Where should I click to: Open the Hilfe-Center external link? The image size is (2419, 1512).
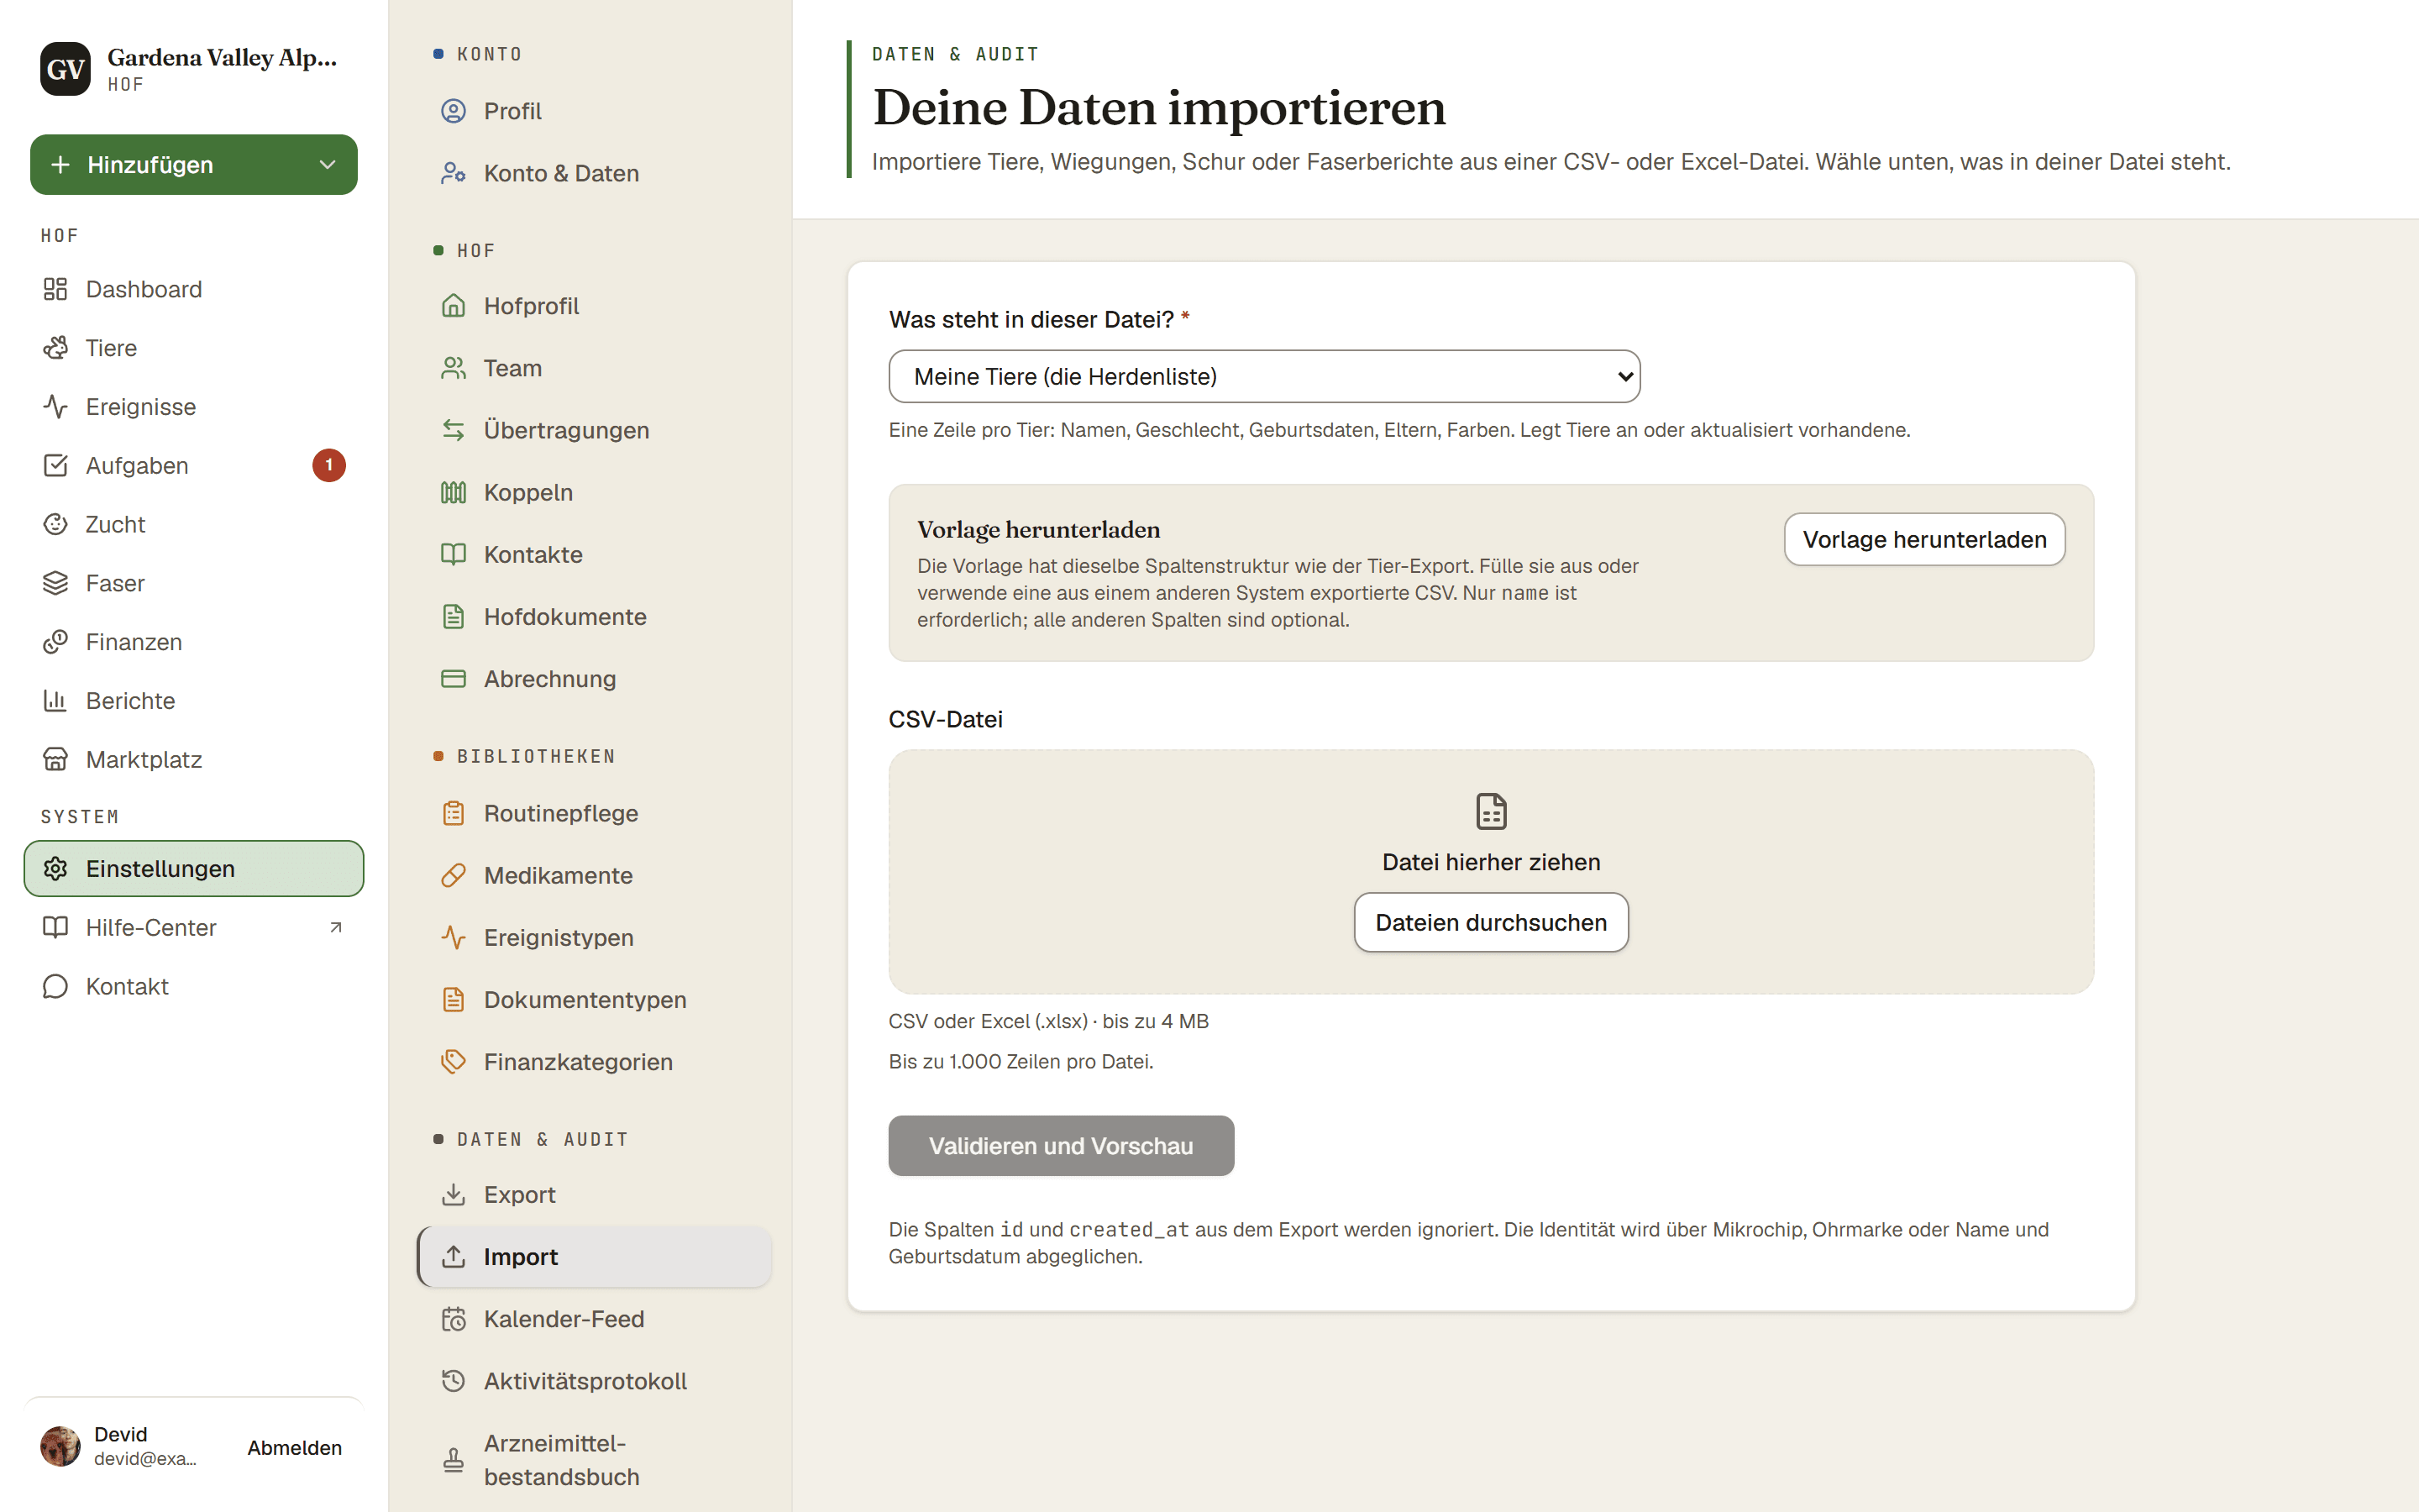(194, 928)
